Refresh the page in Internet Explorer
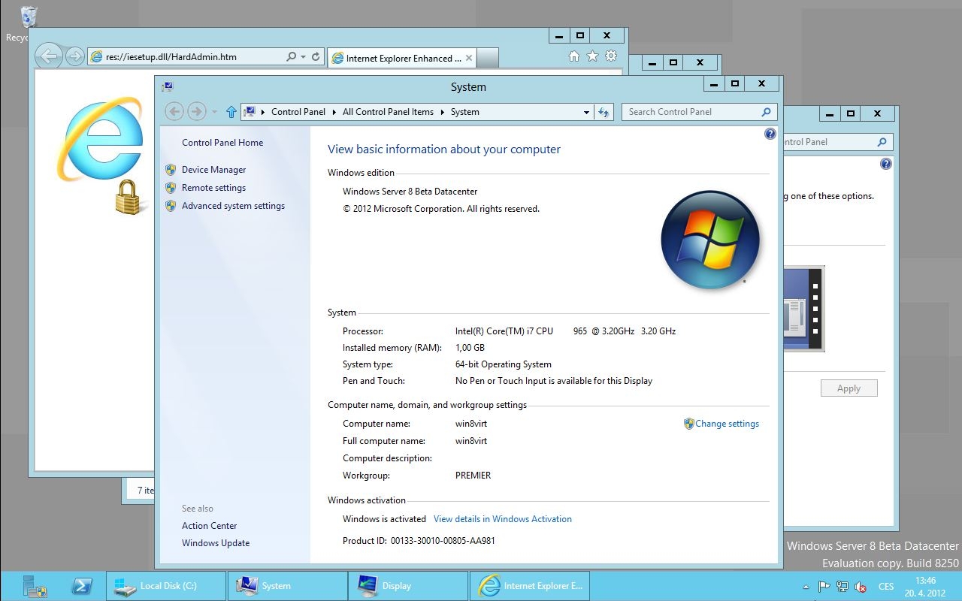962x601 pixels. click(316, 57)
